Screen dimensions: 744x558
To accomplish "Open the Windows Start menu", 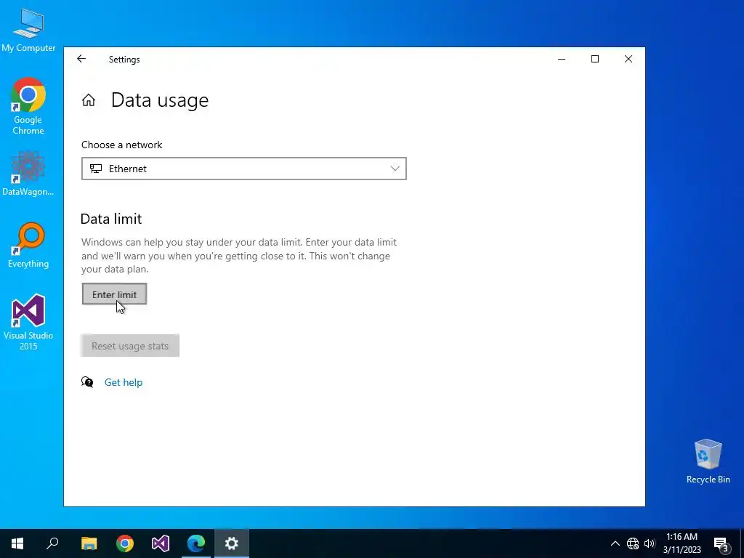I will coord(17,543).
